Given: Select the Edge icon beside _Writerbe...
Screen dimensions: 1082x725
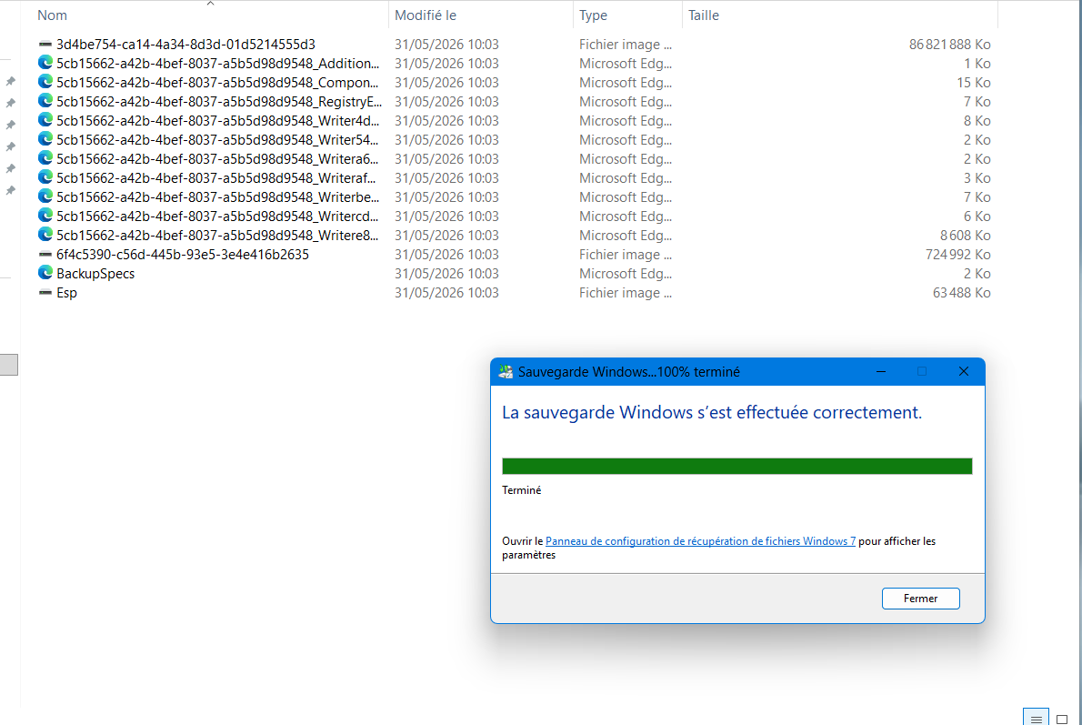Looking at the screenshot, I should click(x=45, y=196).
